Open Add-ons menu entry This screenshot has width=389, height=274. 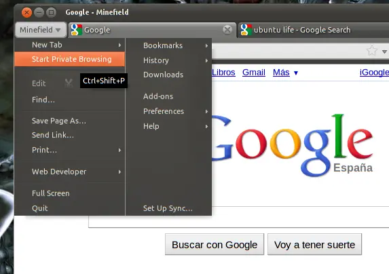168,96
